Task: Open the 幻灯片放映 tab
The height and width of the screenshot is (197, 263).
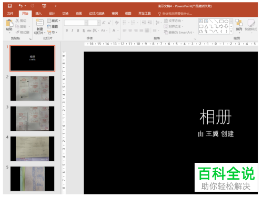Action: click(97, 14)
